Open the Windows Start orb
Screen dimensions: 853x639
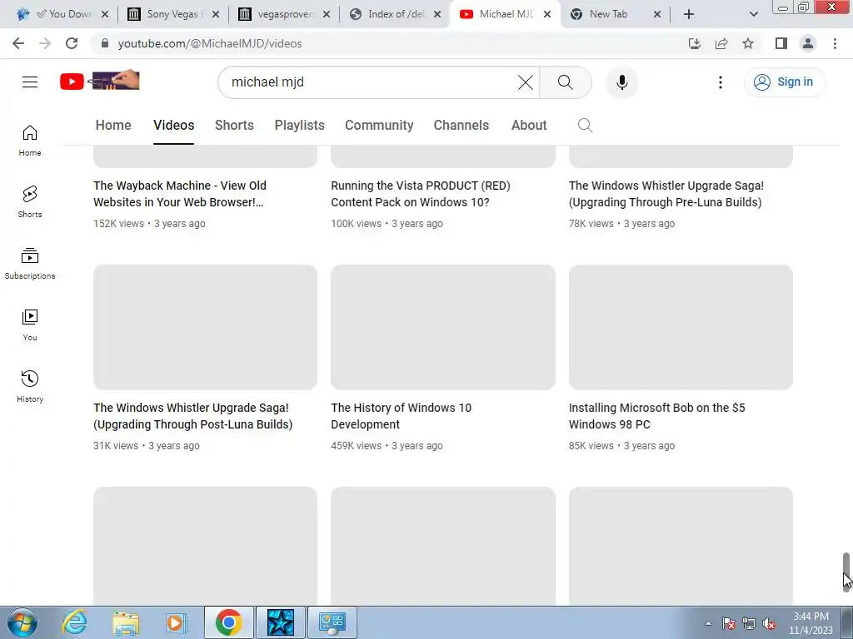pos(22,622)
